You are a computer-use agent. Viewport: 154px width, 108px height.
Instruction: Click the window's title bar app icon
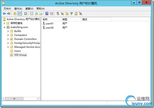pos(4,3)
